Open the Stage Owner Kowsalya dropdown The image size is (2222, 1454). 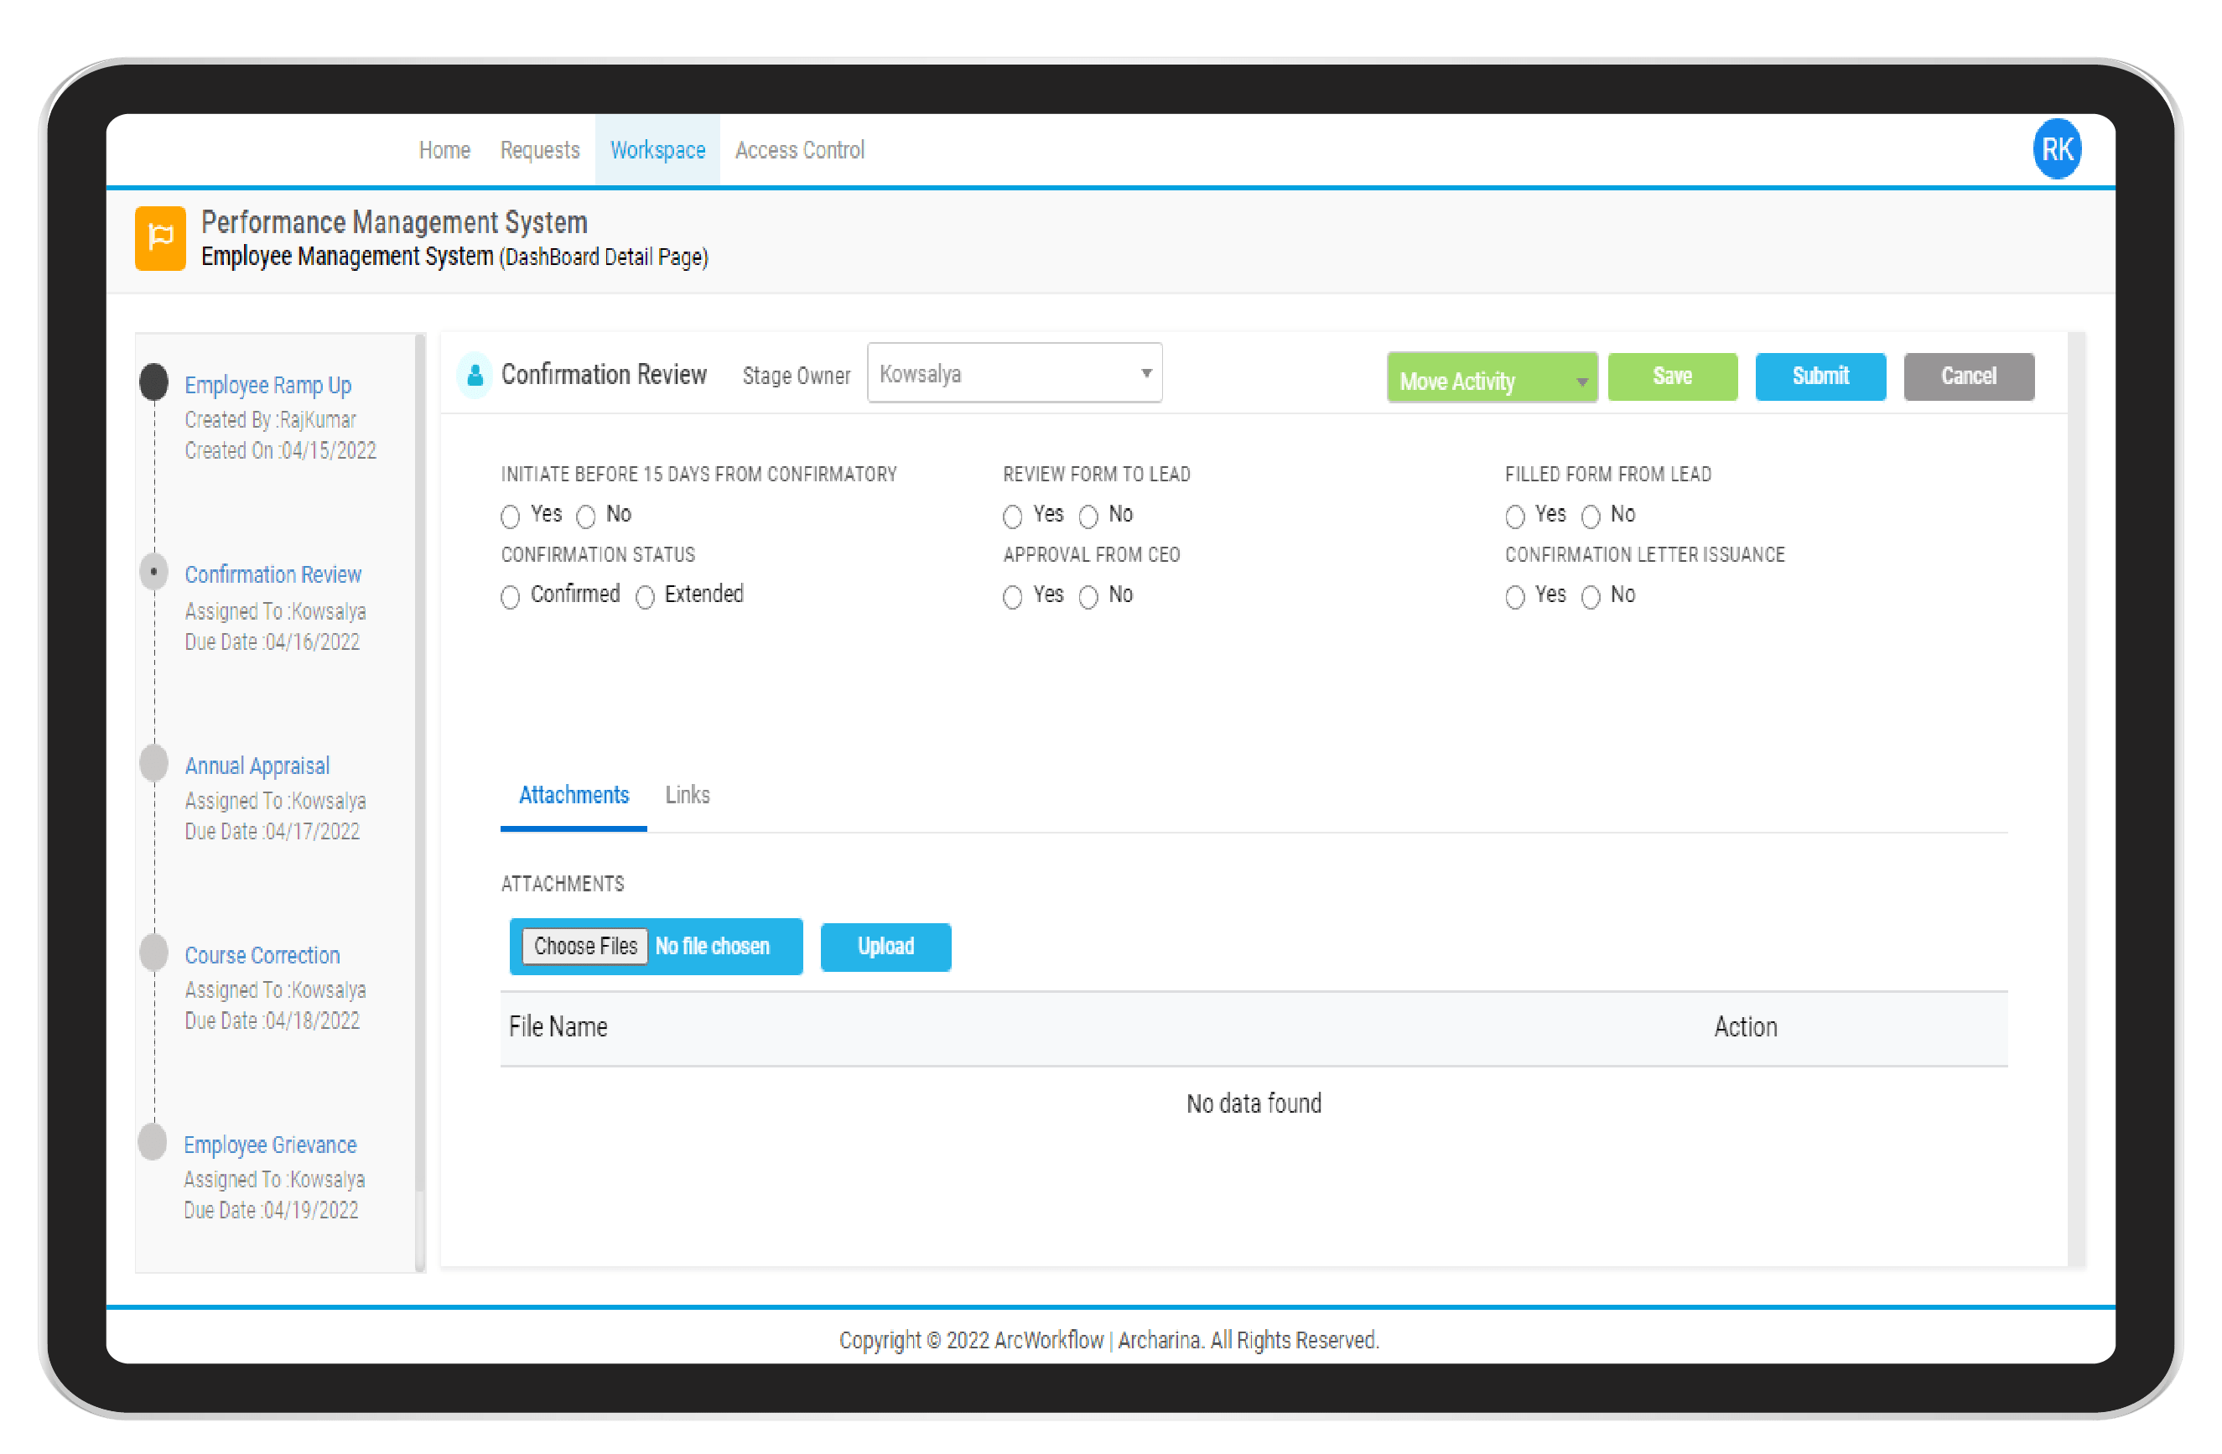1014,373
